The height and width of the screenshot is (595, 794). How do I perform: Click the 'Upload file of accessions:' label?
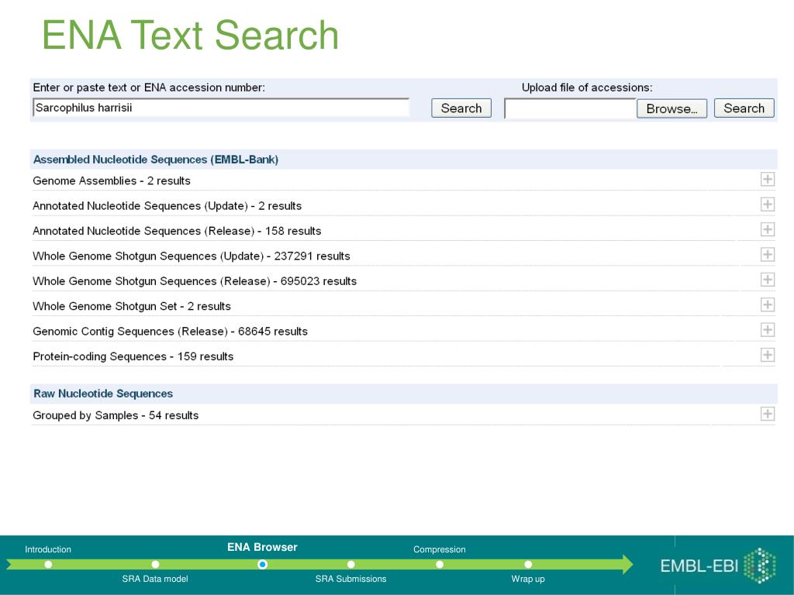click(587, 88)
